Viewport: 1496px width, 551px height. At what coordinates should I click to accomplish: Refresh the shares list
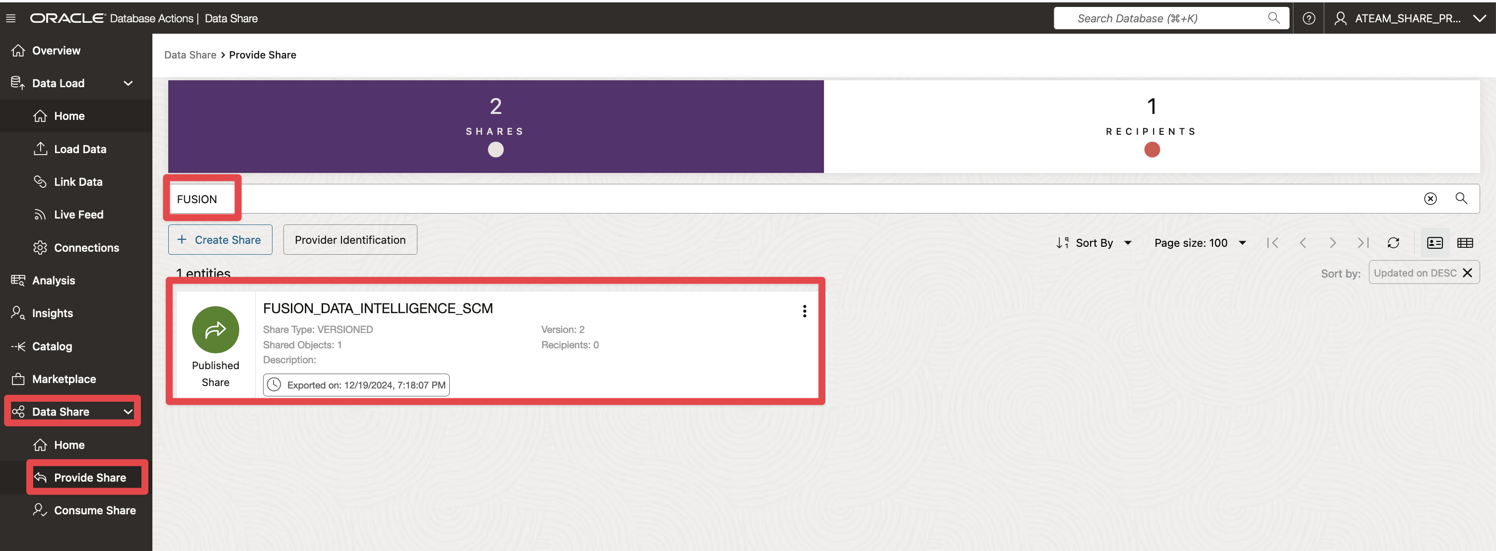(1393, 243)
